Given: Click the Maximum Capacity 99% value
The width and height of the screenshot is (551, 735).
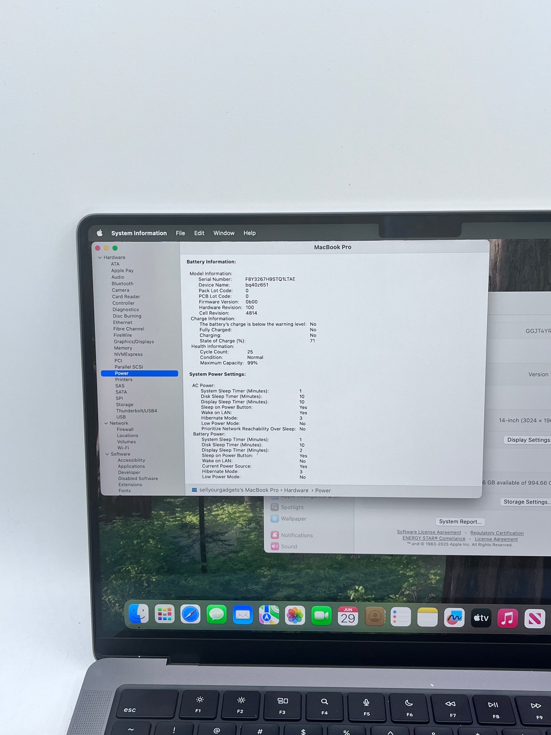Looking at the screenshot, I should click(252, 363).
